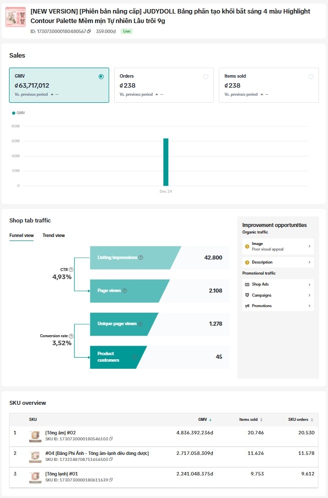
Task: Click help icon beside Unique page views
Action: [141, 324]
